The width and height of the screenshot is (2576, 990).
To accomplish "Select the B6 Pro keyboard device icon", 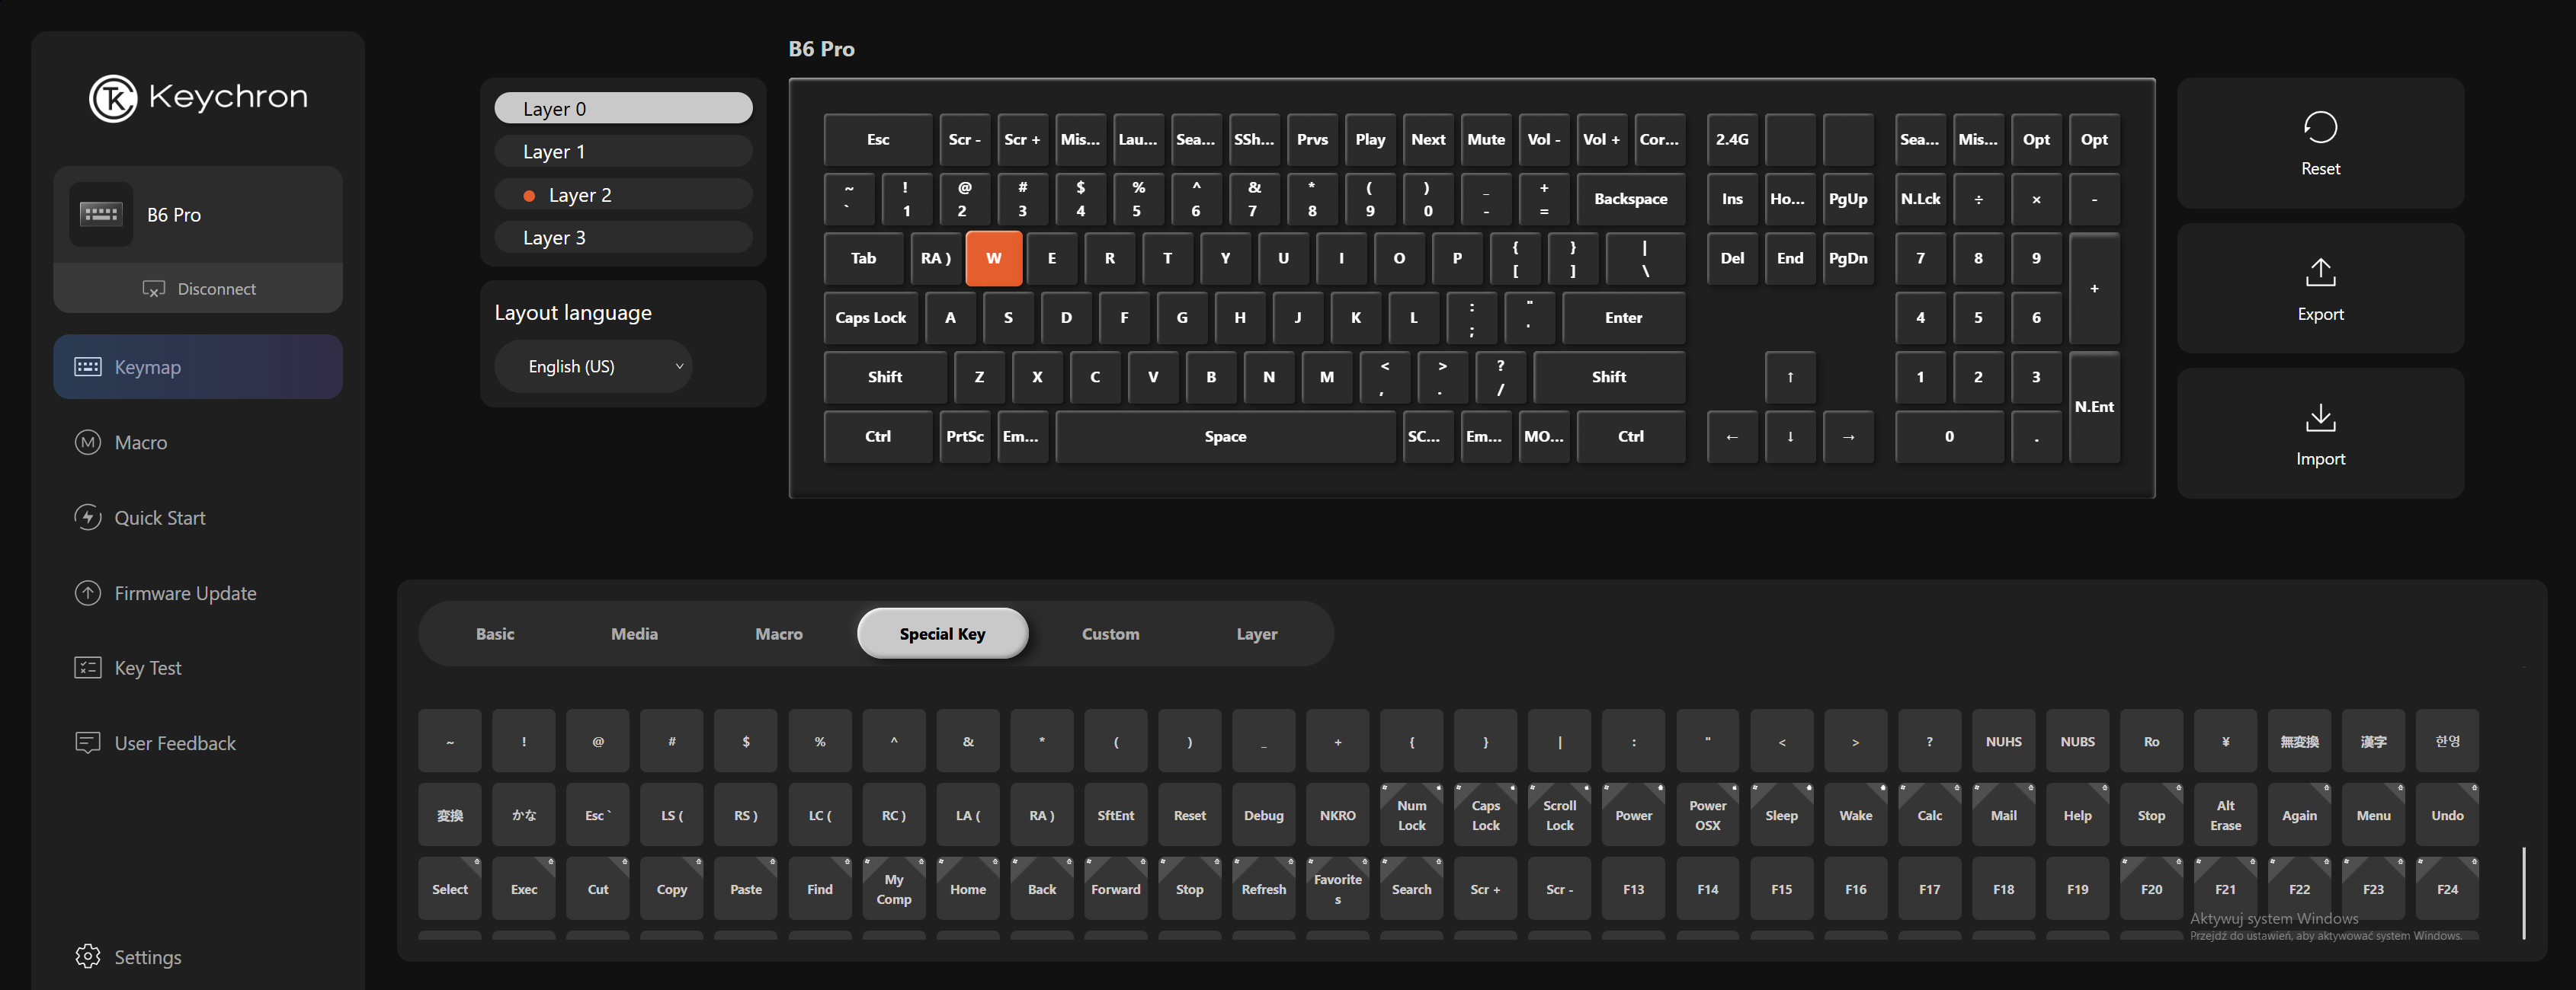I will click(x=101, y=214).
